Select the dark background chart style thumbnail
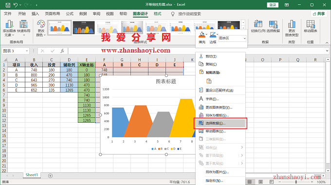Viewport: 331px width, 185px height. click(84, 27)
